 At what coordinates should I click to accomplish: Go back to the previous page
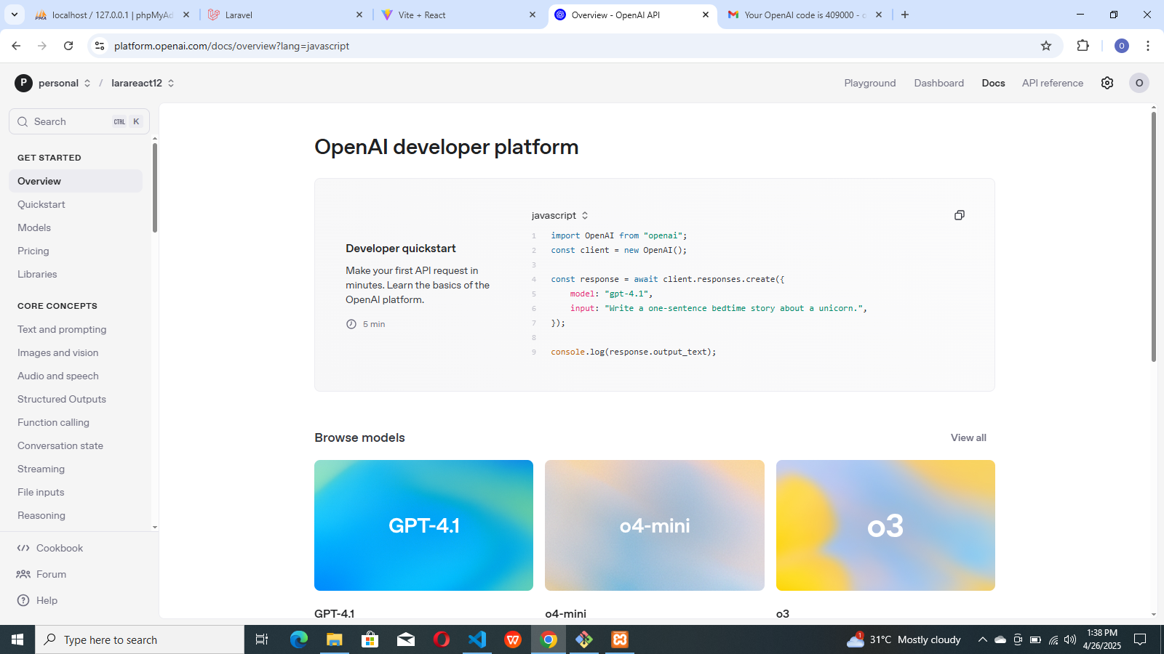click(x=16, y=46)
